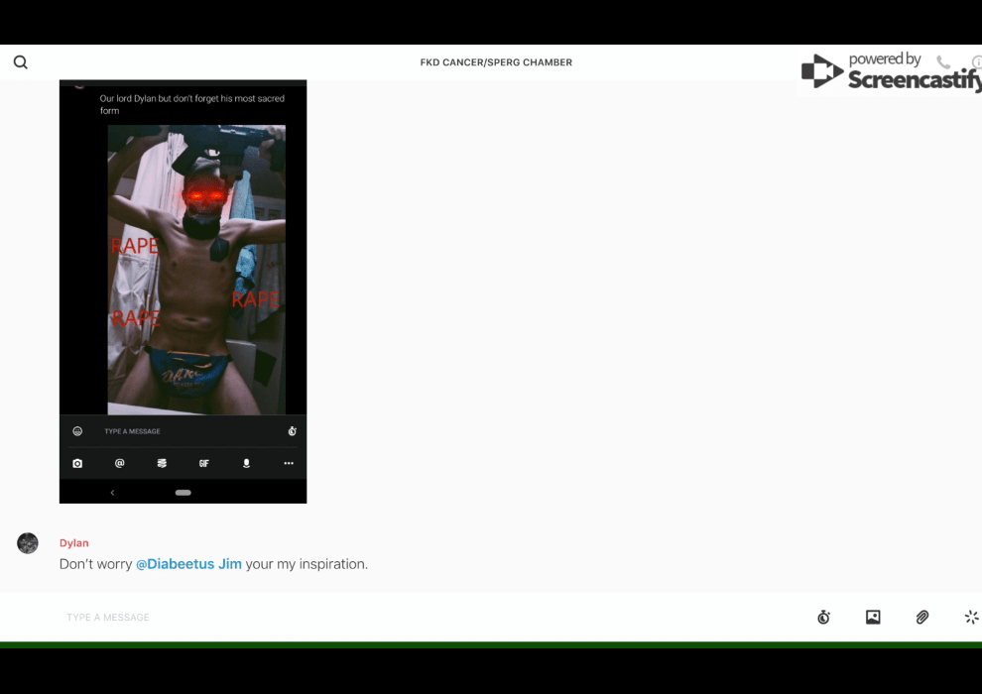The image size is (982, 694).
Task: Send a ping with the burst icon
Action: (971, 618)
